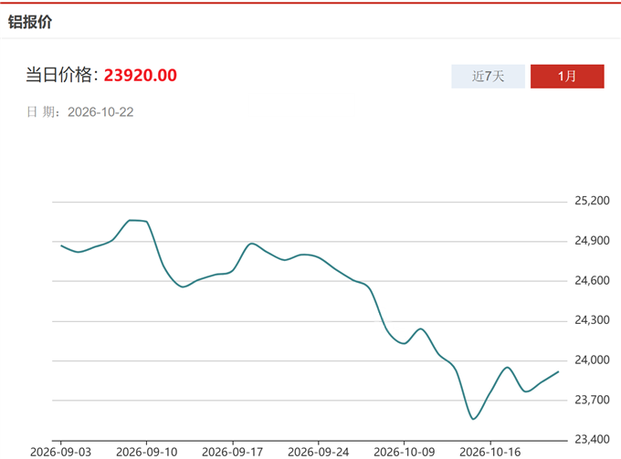Click x-axis label 2026-10-16
The width and height of the screenshot is (621, 459).
tap(490, 452)
